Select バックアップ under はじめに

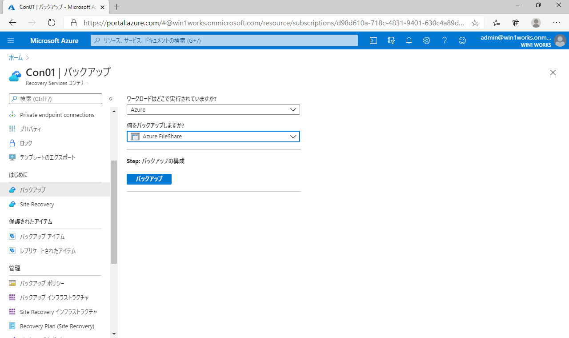[55, 190]
